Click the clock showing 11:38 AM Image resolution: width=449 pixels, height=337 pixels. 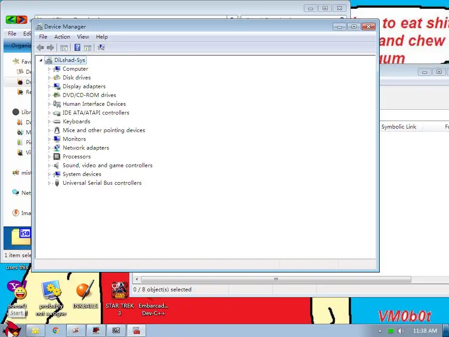pyautogui.click(x=425, y=331)
